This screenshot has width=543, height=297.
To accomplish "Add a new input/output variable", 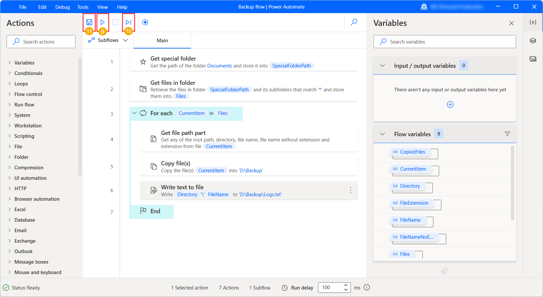I will pos(450,104).
